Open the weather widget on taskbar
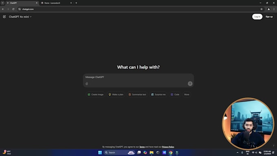Screen dimensions: 277x156 pyautogui.click(x=7, y=152)
